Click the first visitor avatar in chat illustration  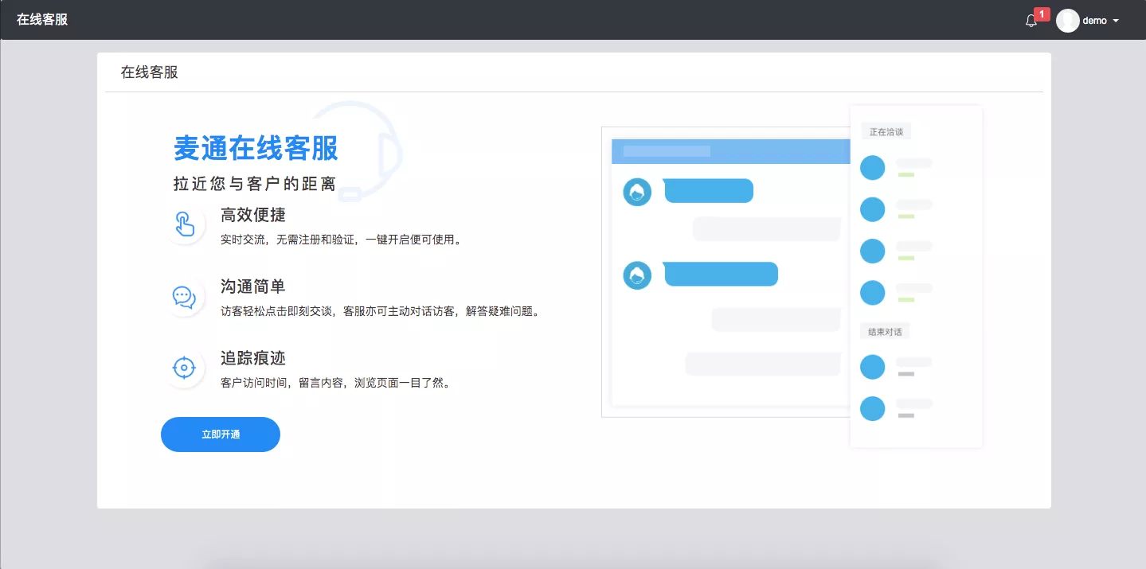pyautogui.click(x=637, y=192)
